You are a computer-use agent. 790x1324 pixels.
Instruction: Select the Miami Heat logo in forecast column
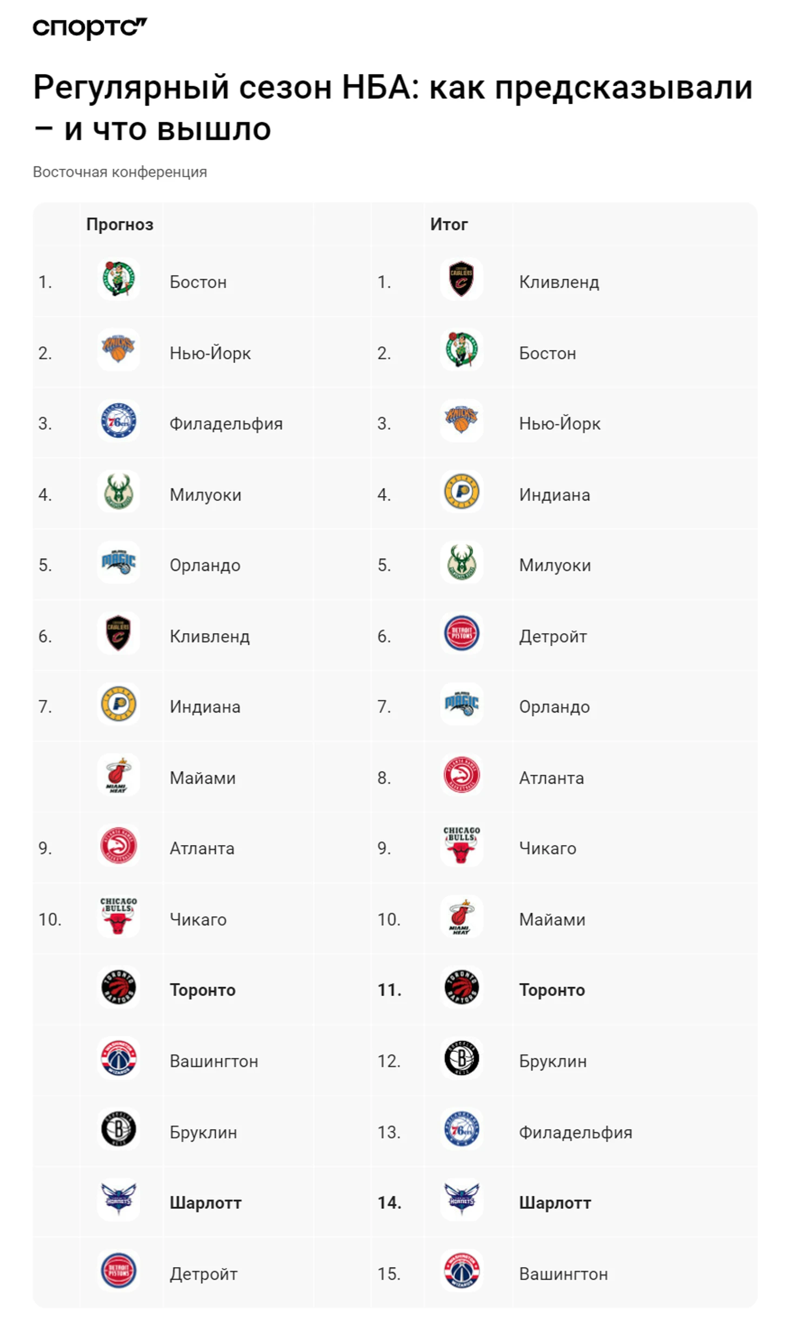[119, 775]
